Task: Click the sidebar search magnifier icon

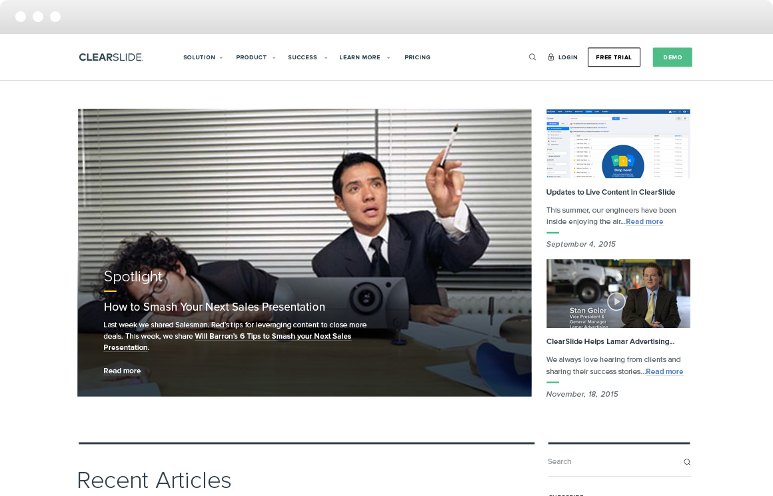Action: pyautogui.click(x=687, y=462)
